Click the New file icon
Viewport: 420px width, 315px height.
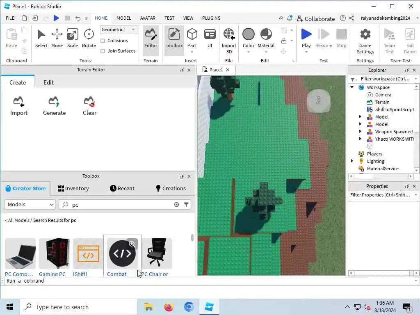click(x=24, y=18)
